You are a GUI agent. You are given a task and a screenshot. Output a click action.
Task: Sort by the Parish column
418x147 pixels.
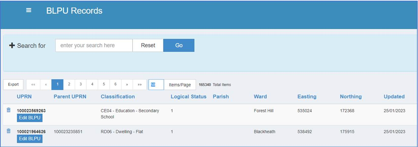pos(221,97)
